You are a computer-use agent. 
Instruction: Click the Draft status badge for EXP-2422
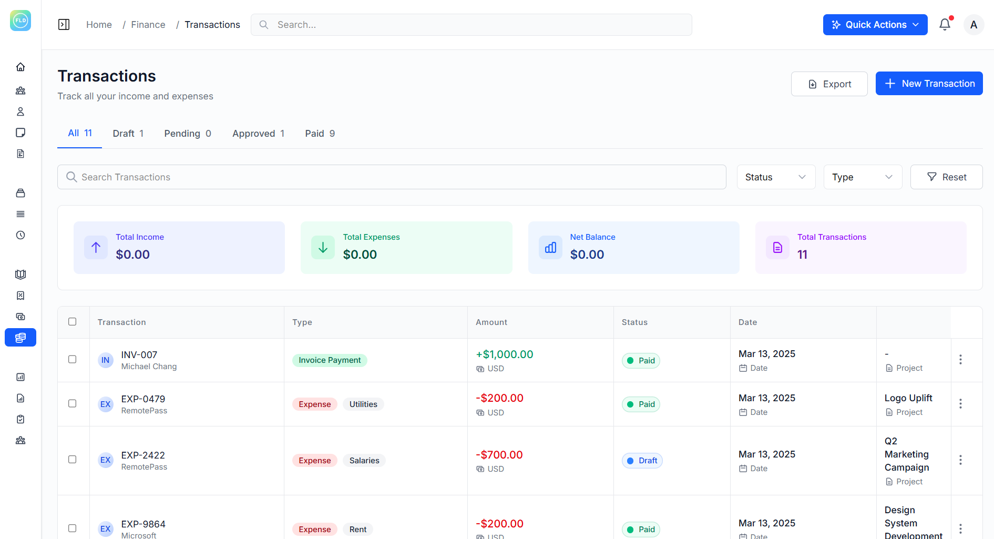coord(642,461)
